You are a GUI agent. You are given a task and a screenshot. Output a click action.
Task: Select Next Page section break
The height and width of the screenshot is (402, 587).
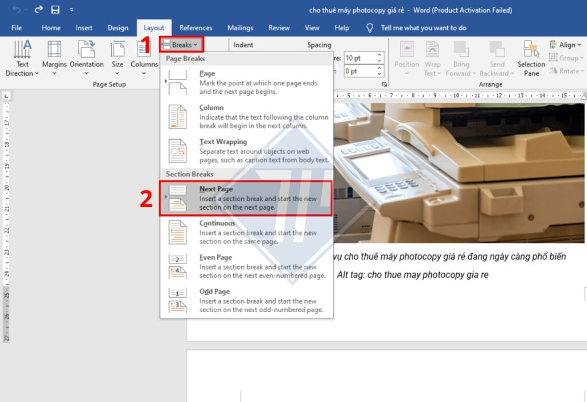tap(245, 198)
